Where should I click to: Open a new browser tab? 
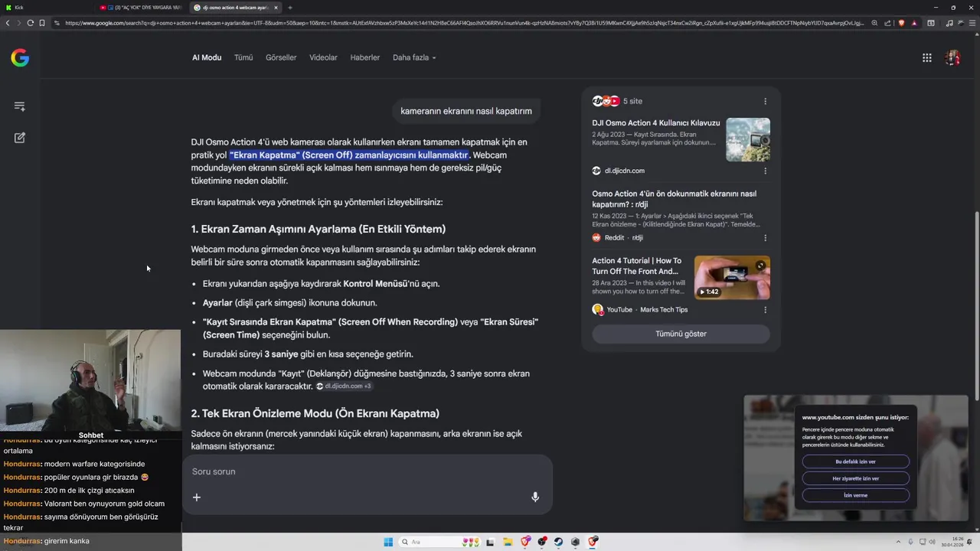(290, 8)
